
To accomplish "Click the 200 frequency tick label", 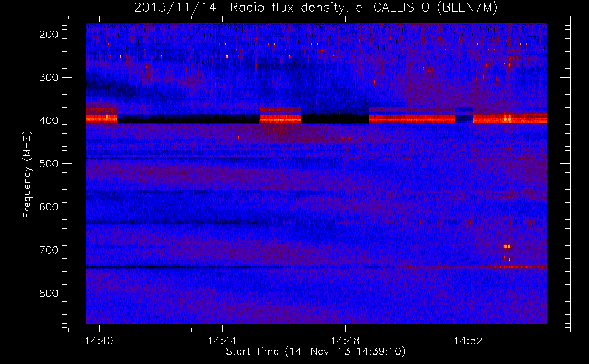I will (49, 34).
